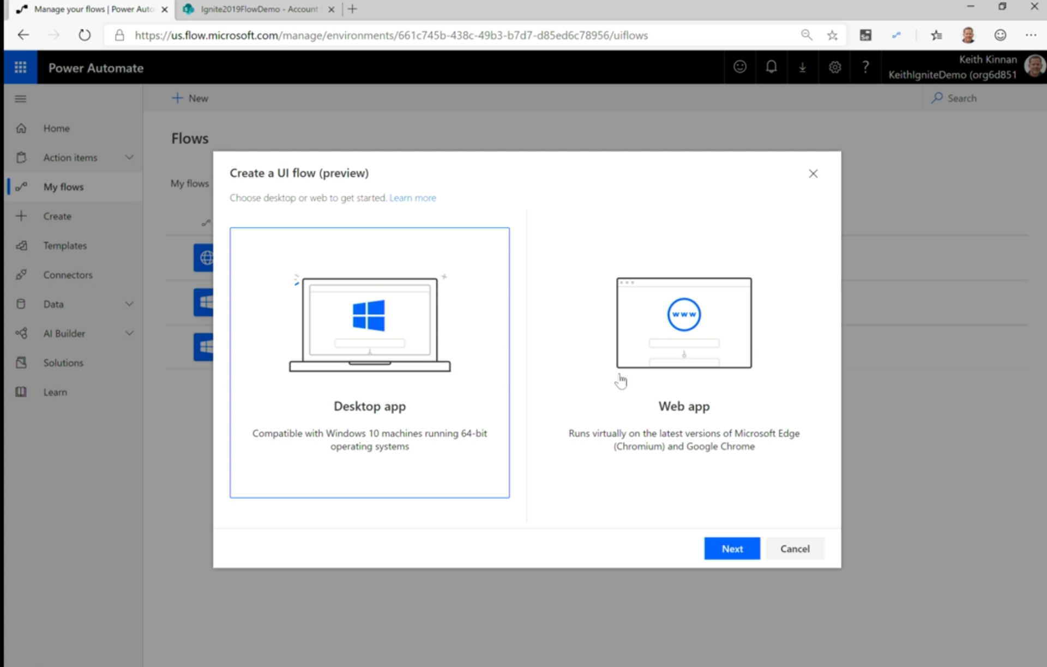Select My flows in sidebar

tap(63, 187)
